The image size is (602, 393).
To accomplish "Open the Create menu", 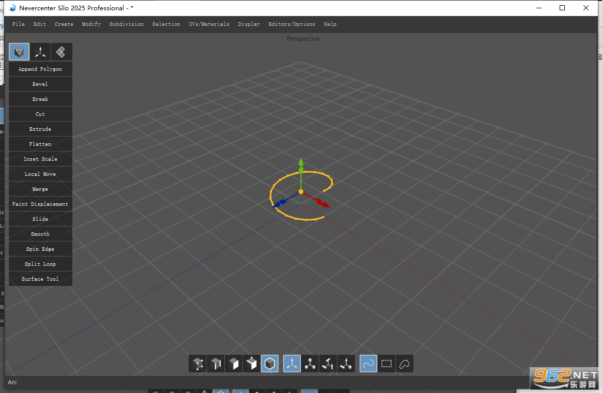I will click(64, 24).
